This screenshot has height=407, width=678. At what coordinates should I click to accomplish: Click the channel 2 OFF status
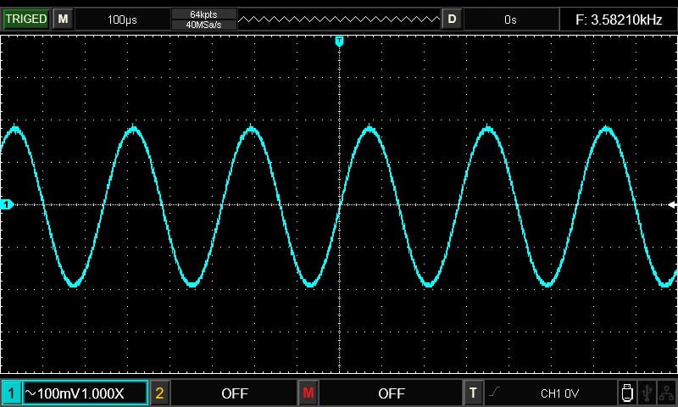235,393
